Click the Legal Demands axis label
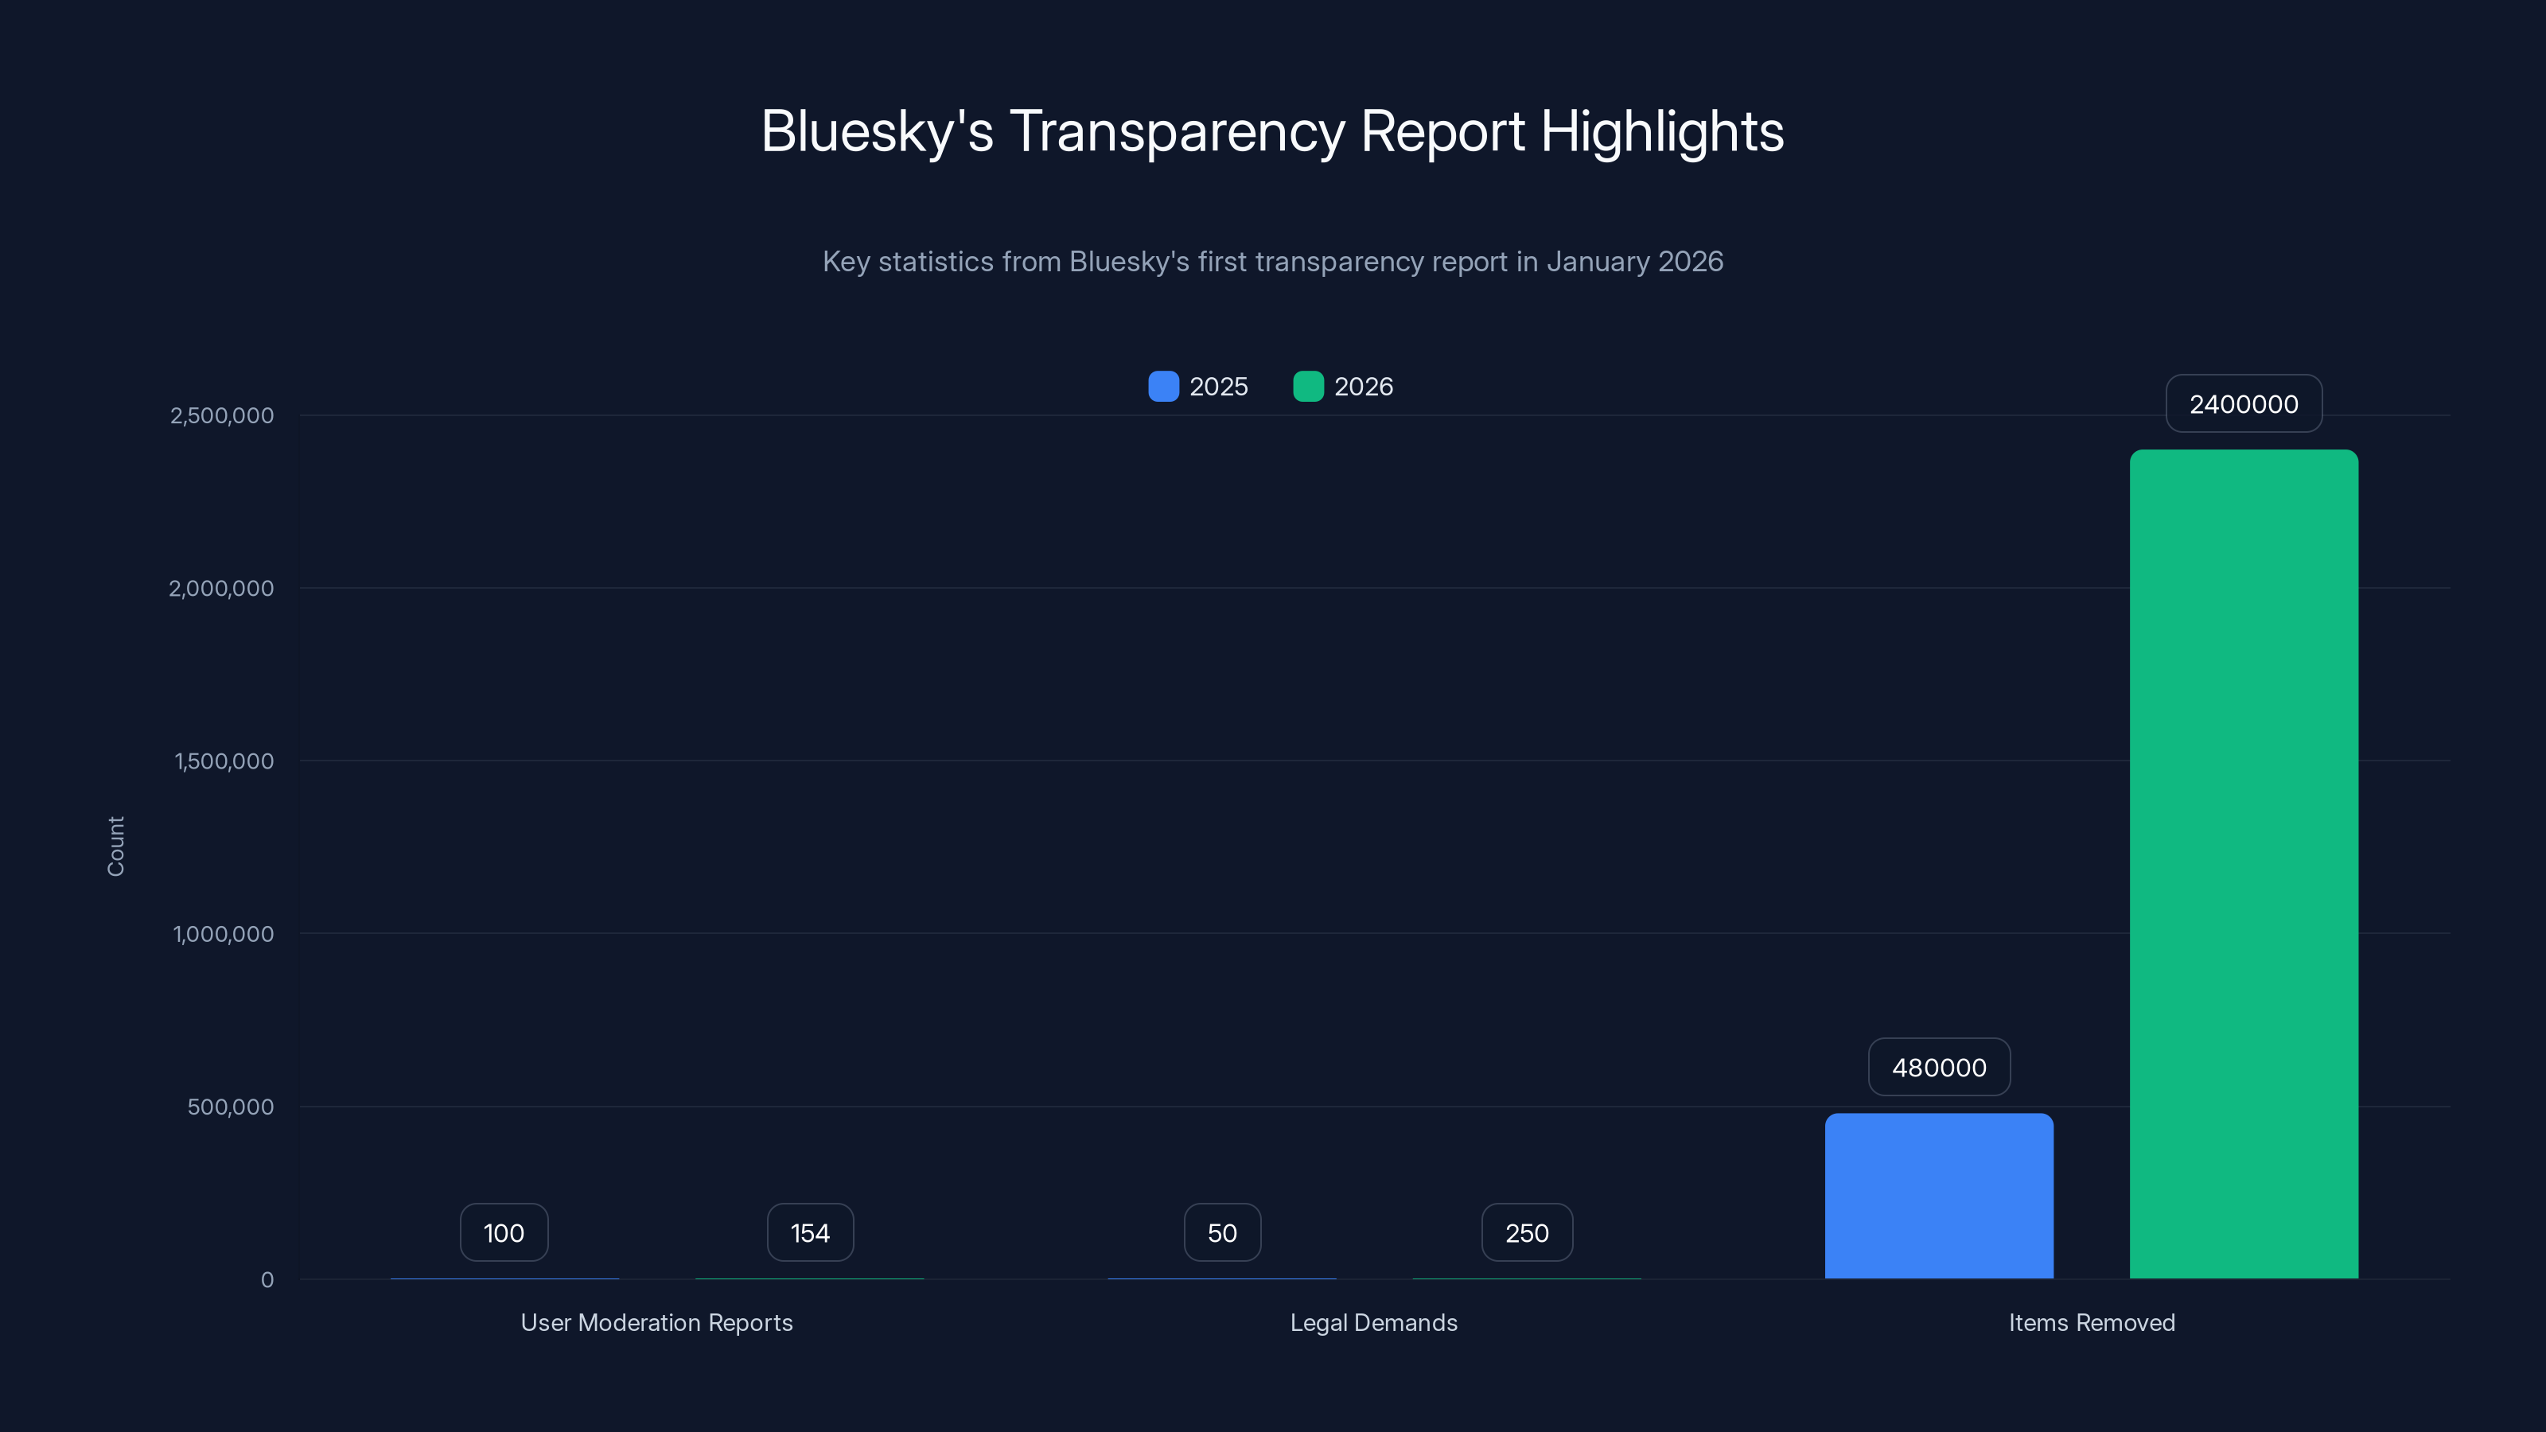This screenshot has width=2546, height=1432. 1374,1322
